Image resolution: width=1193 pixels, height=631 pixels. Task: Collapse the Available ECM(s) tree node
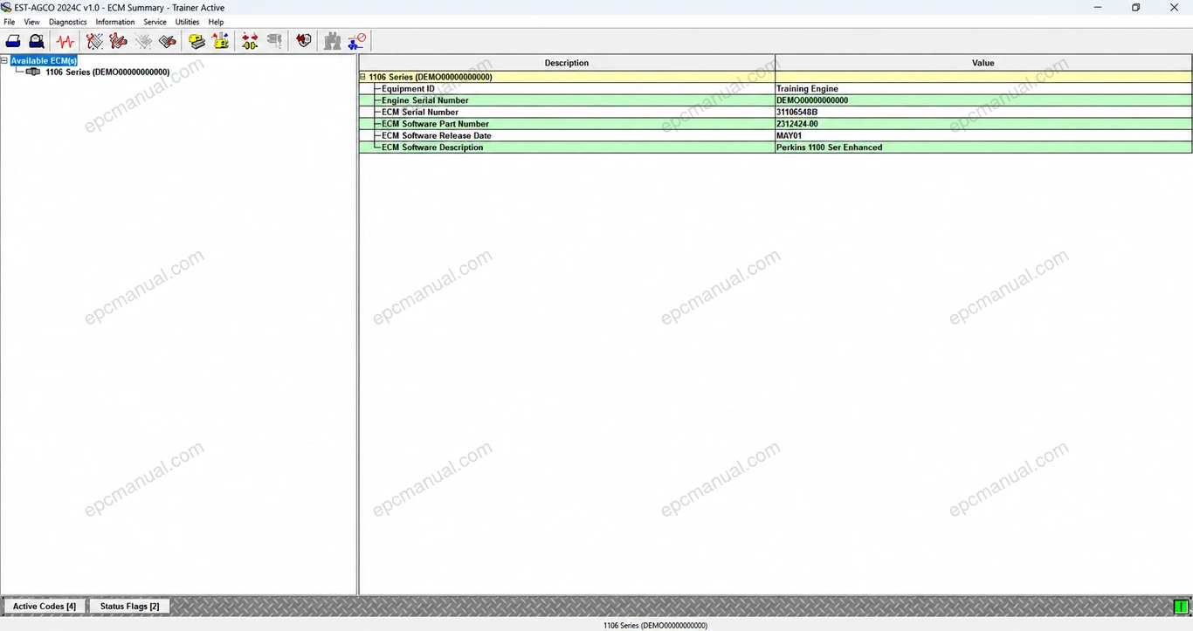pyautogui.click(x=4, y=61)
